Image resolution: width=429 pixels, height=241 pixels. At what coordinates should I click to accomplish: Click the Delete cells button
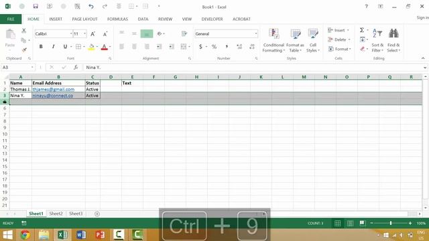point(339,39)
